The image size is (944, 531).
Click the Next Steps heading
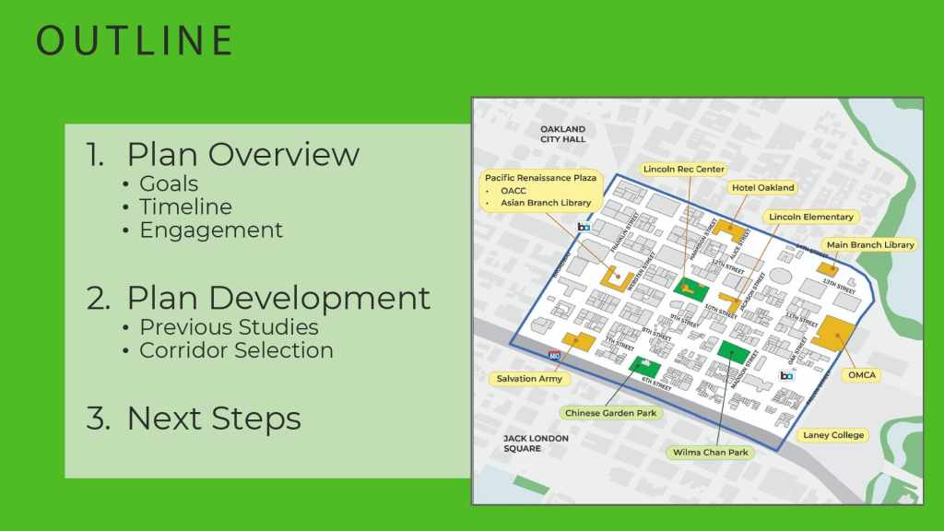coord(213,418)
